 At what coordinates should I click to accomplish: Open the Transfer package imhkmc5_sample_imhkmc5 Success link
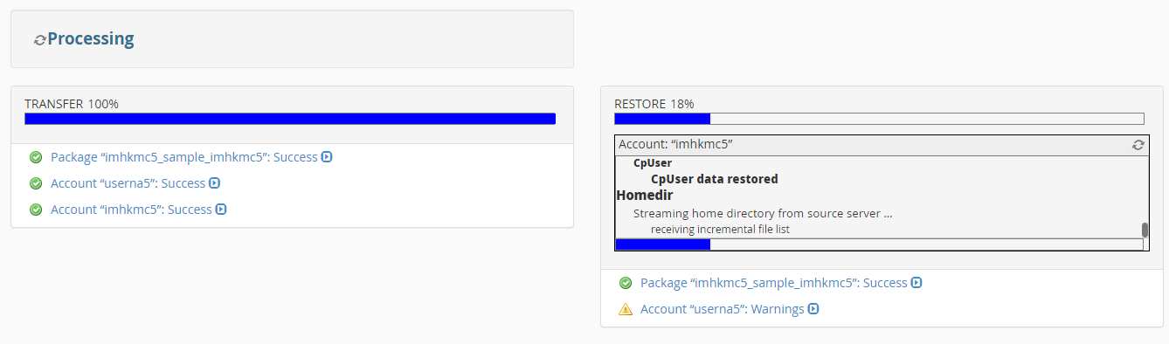pyautogui.click(x=184, y=157)
